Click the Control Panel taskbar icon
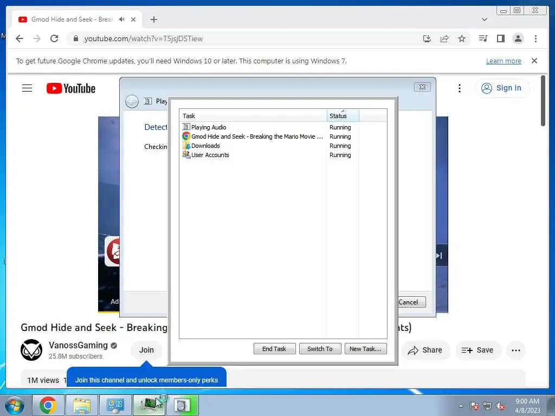555x416 pixels. coord(115,405)
